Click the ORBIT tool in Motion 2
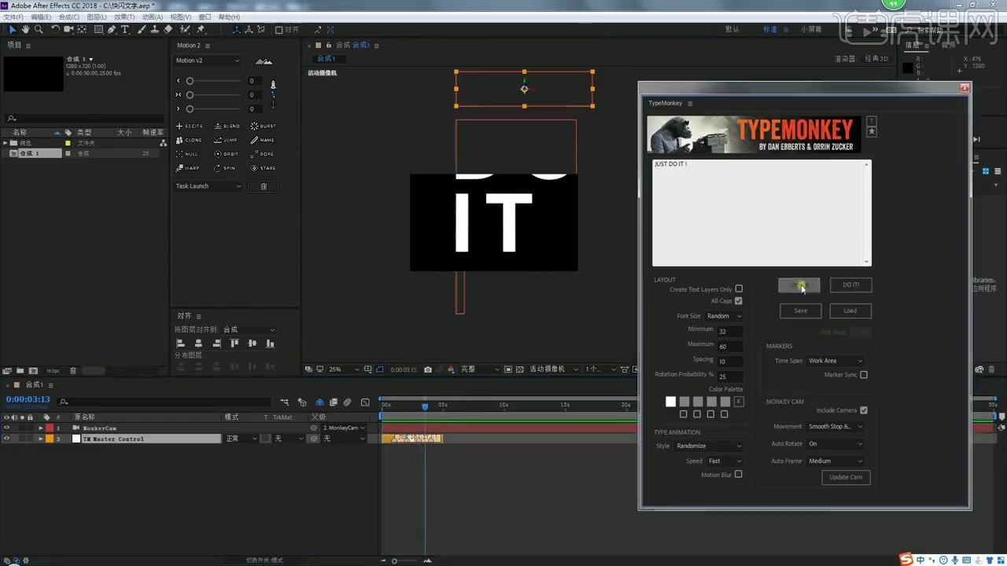 pos(227,154)
